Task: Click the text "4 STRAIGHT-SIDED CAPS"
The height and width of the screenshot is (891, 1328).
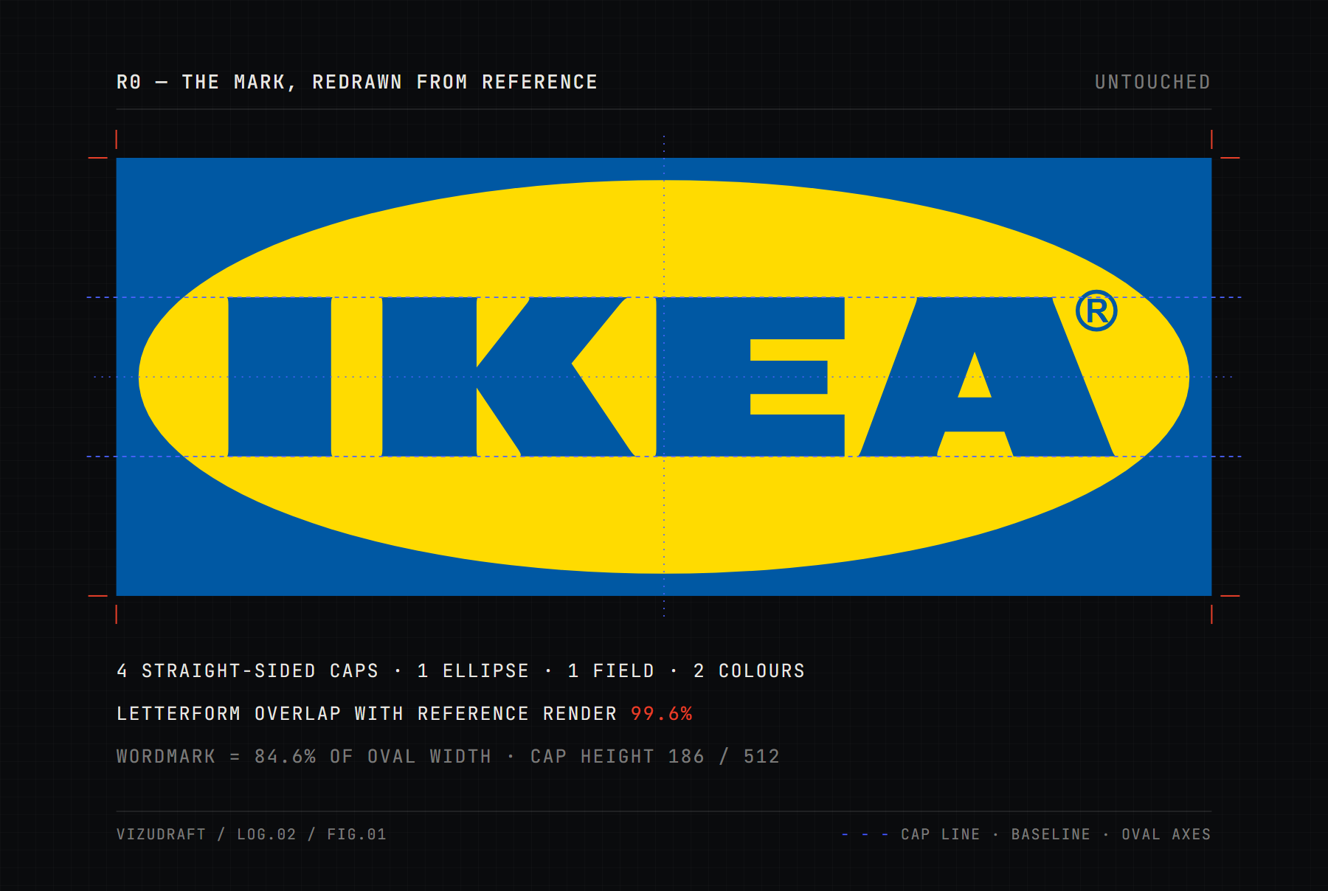Action: pyautogui.click(x=247, y=670)
